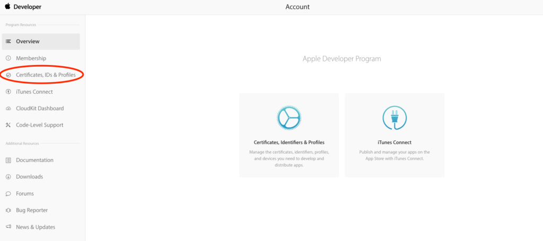Click the iTunes Connect card title
Viewport: 543px width, 241px height.
pos(395,142)
